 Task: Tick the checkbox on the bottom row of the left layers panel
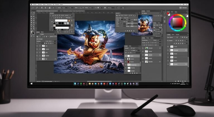(x=40, y=59)
